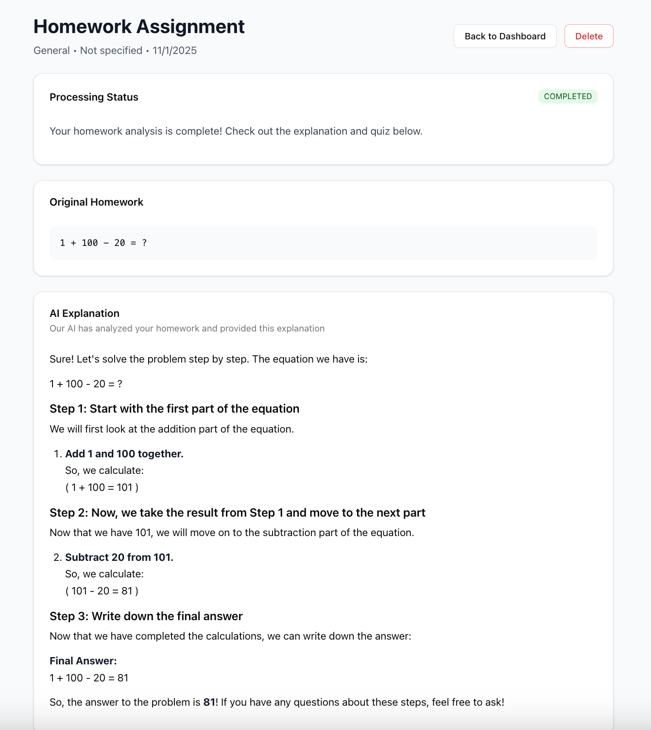Click the Processing Status heading
This screenshot has width=651, height=730.
[94, 97]
